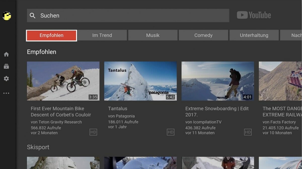302x169 pixels.
Task: Open second Skisport row thumbnail
Action: click(x=140, y=163)
